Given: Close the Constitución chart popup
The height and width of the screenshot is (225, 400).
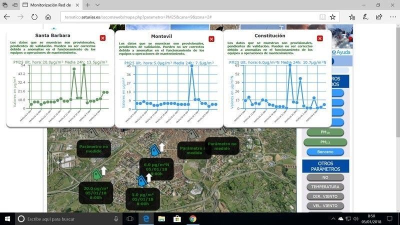Looking at the screenshot, I should tap(320, 38).
